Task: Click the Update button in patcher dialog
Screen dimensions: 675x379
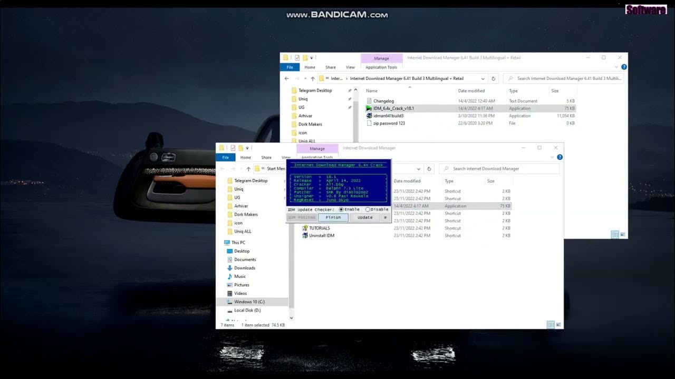Action: coord(365,217)
